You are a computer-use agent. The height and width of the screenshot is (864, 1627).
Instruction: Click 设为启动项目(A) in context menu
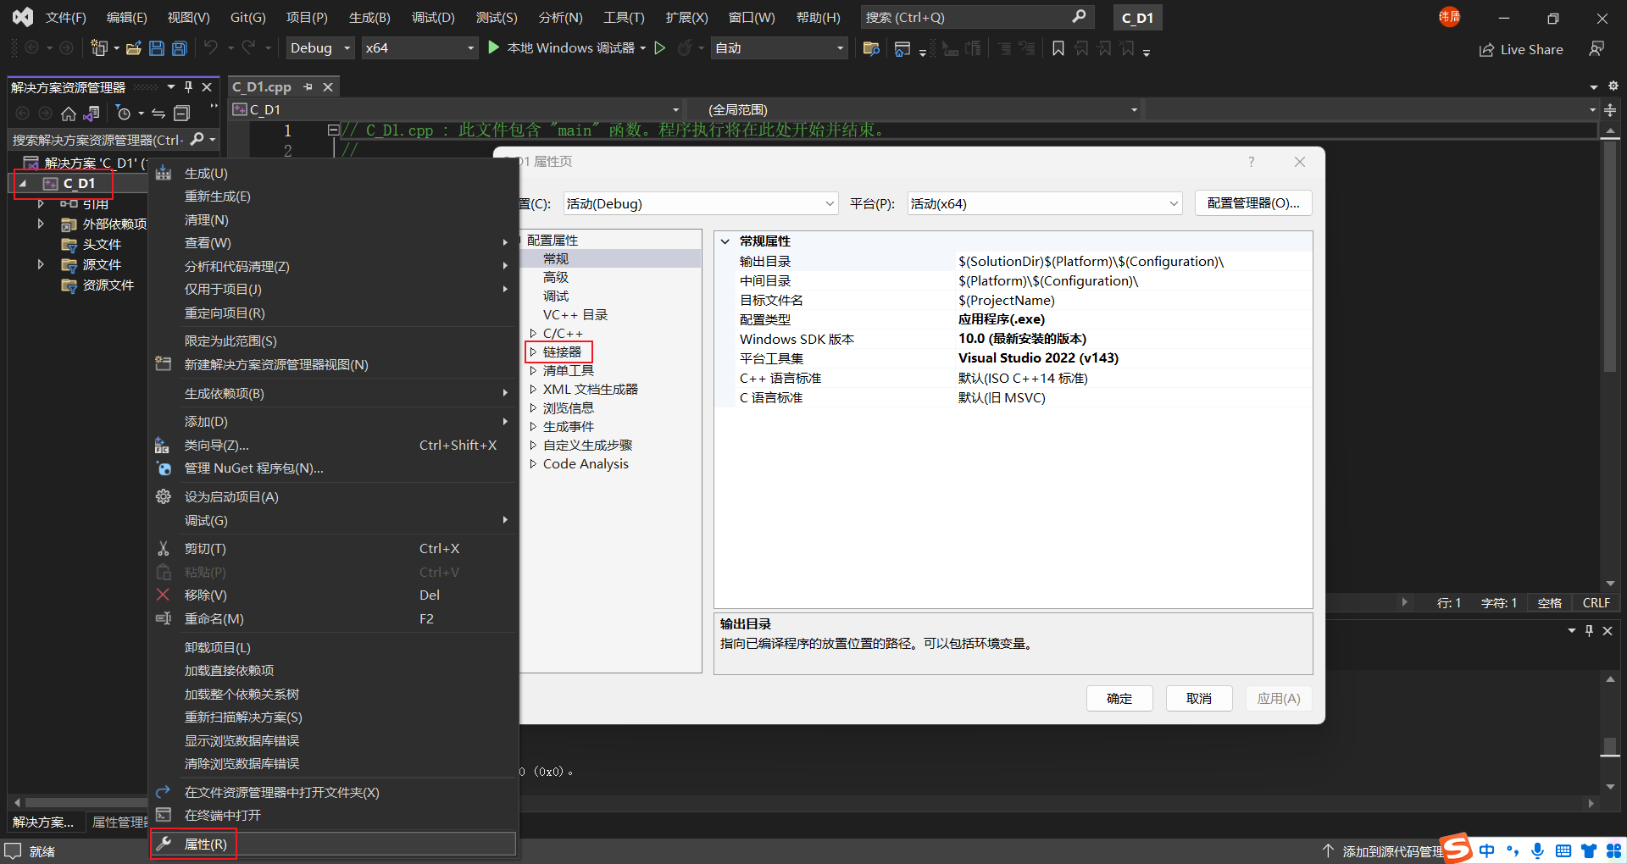(231, 496)
